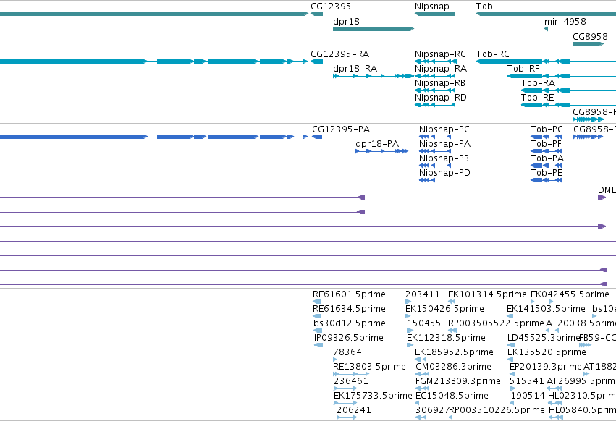Click the EK042455.5prime EST label
Screen dimensions: 616x421
click(x=570, y=294)
